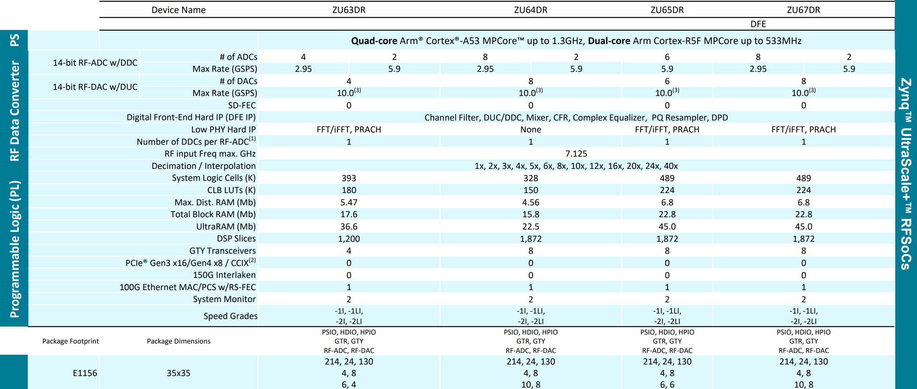Click the 1,200 DSP Slices value
The height and width of the screenshot is (389, 917).
(x=349, y=239)
